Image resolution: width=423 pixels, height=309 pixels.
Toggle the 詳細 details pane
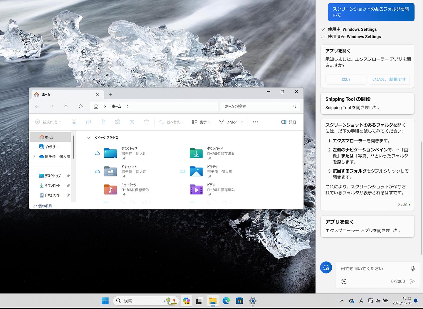288,122
